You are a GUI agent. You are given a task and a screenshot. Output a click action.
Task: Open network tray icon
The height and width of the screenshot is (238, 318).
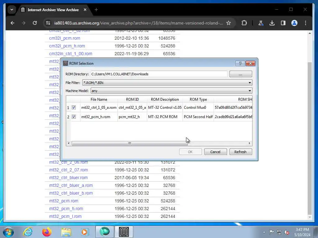coord(279,232)
